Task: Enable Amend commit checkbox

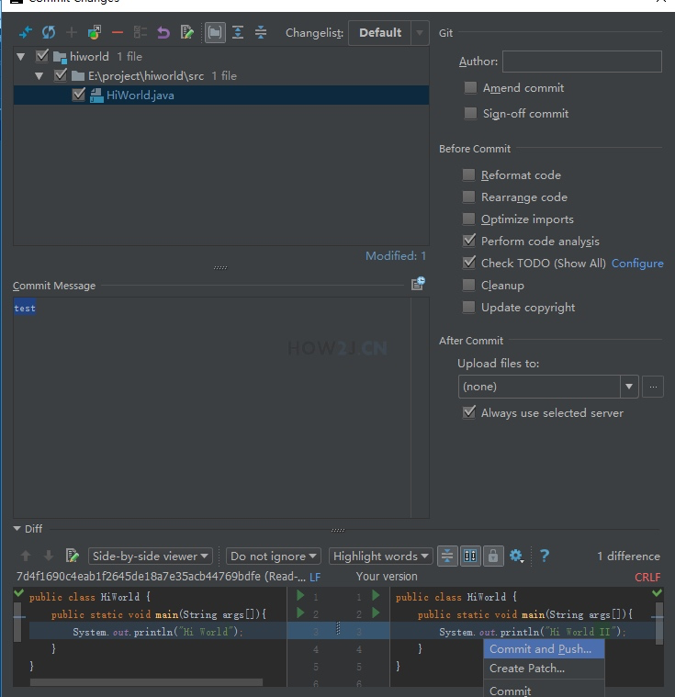Action: (470, 87)
